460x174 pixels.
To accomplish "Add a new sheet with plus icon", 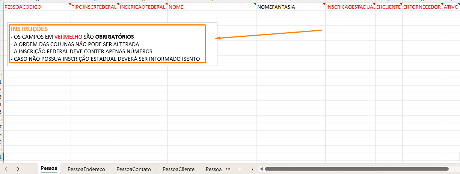I will tap(240, 169).
